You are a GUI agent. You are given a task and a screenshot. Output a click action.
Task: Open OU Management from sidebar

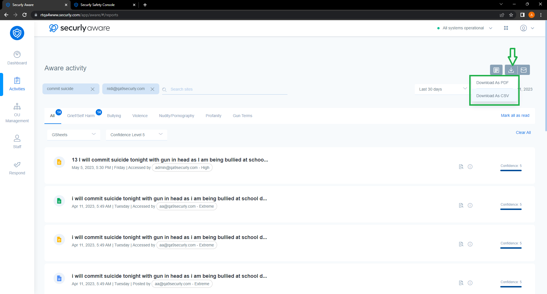(x=17, y=113)
